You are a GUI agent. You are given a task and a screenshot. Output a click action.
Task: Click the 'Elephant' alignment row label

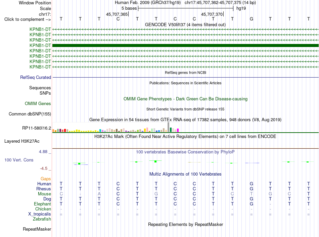[43, 204]
